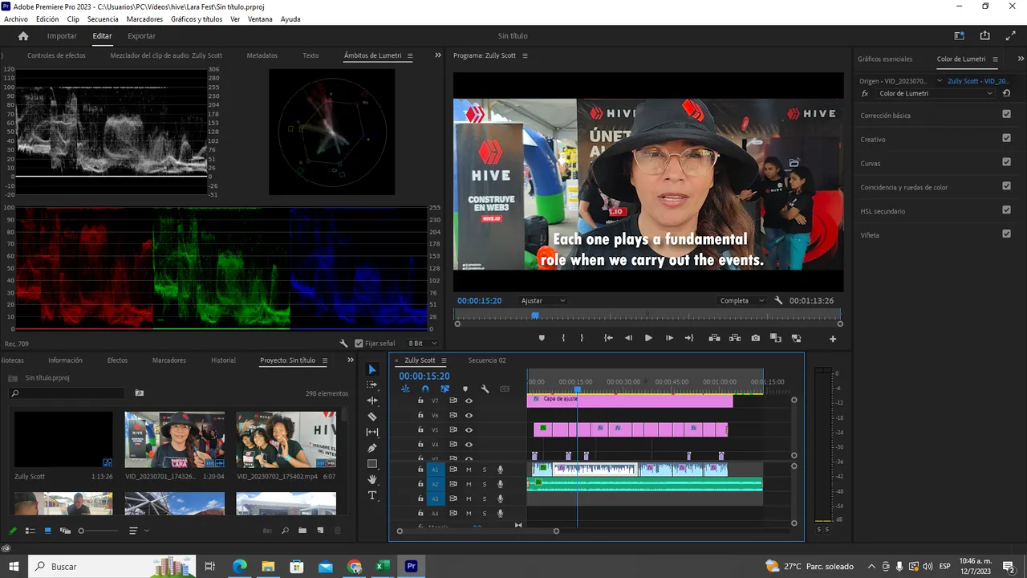Toggle Fijar señal checkbox

click(359, 344)
